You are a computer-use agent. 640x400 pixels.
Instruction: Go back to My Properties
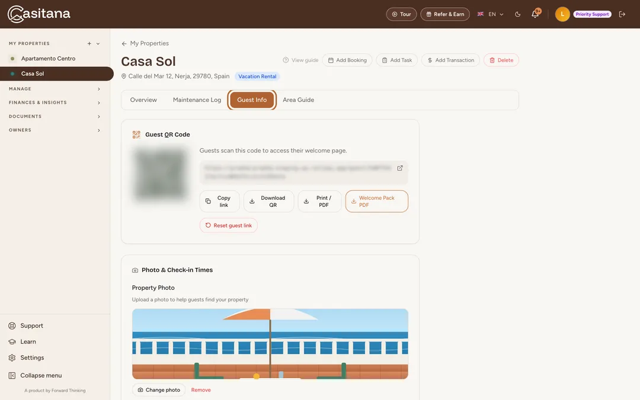145,43
